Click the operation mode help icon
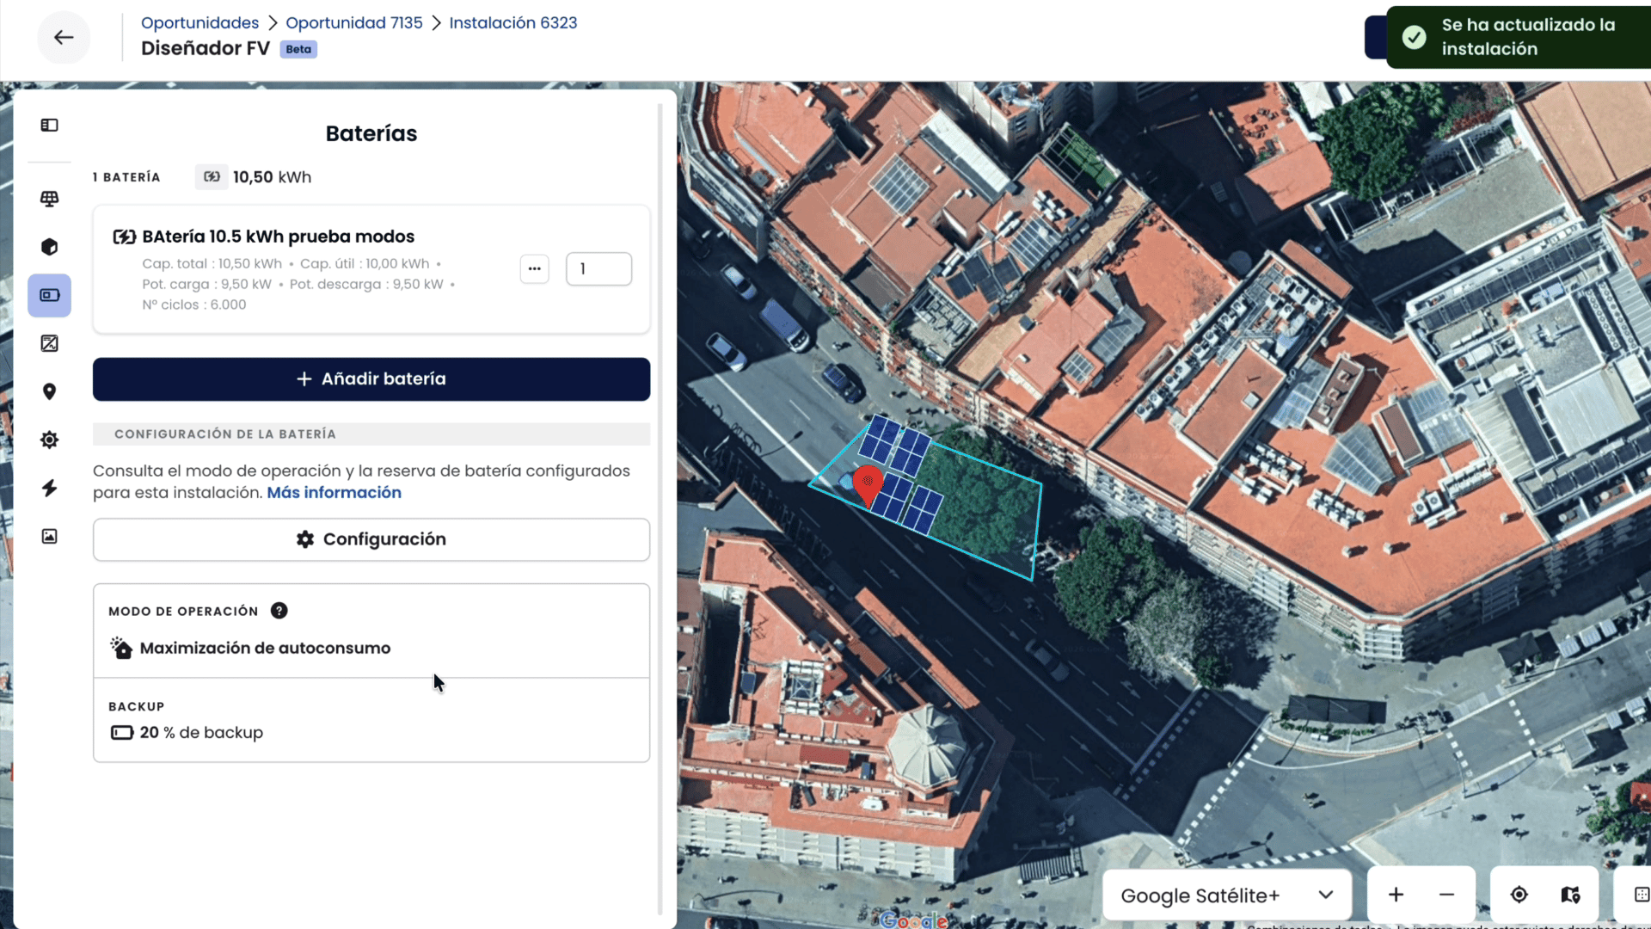Screen dimensions: 1651x929 point(279,611)
